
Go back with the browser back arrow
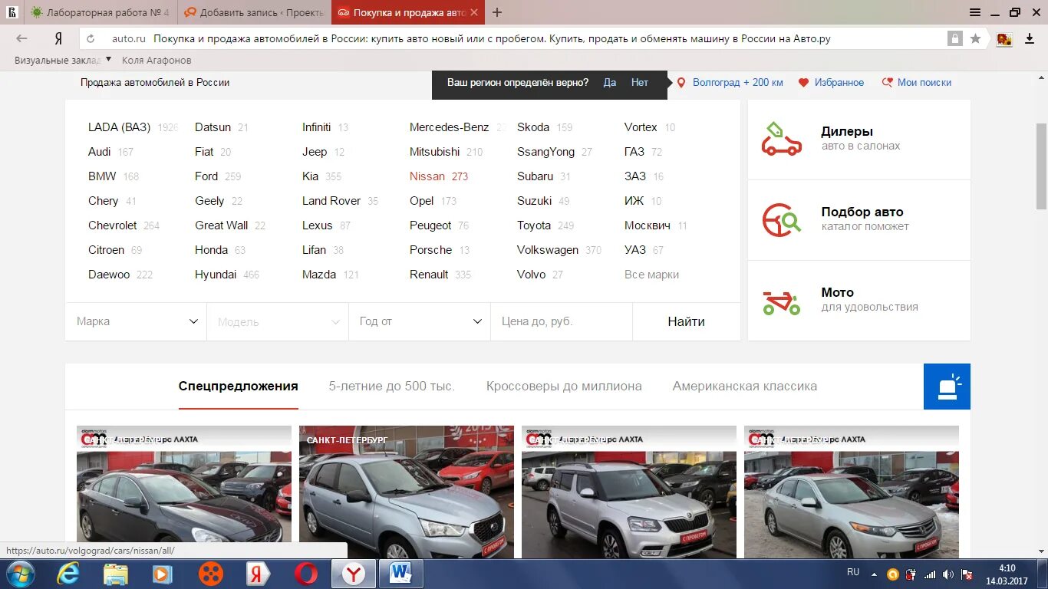(21, 38)
